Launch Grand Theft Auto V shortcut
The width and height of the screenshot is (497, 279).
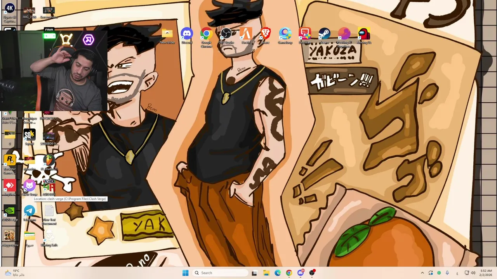click(x=10, y=117)
